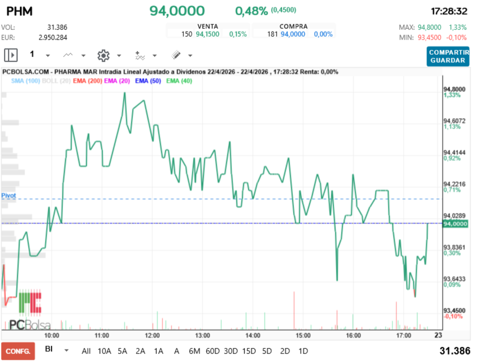This screenshot has height=363, width=478.
Task: Click the COMPARTIR GUARDAR button
Action: [x=448, y=56]
